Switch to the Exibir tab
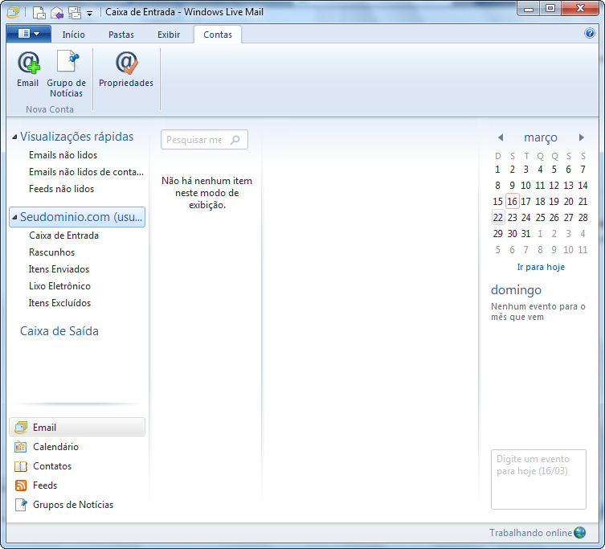 point(169,35)
